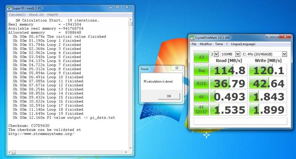Click the Checksum: C37D9430 line
296x159 pixels.
pyautogui.click(x=29, y=126)
